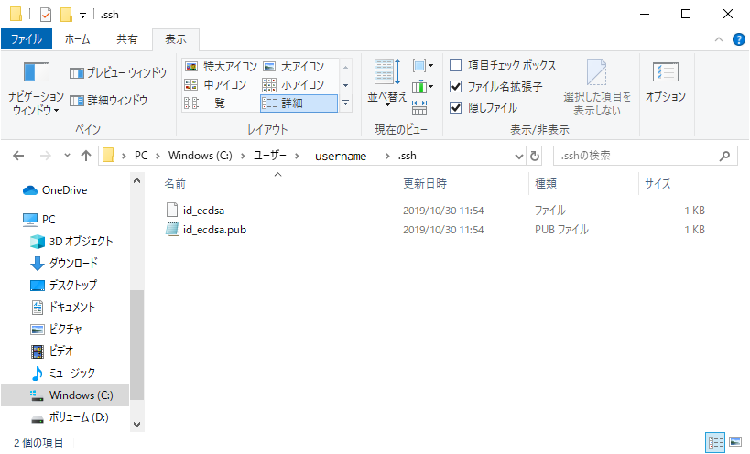Enable item check boxes (項目チェックボックス)

click(x=456, y=66)
